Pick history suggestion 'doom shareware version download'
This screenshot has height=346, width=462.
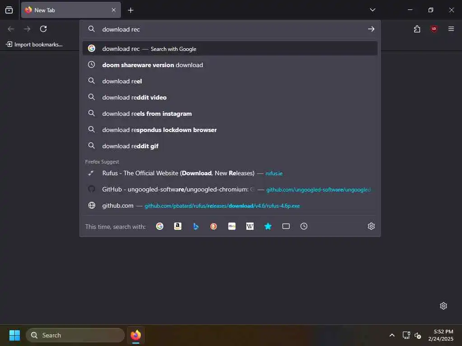pos(230,65)
